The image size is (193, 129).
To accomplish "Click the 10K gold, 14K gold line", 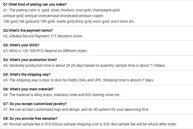I will tap(69, 21).
